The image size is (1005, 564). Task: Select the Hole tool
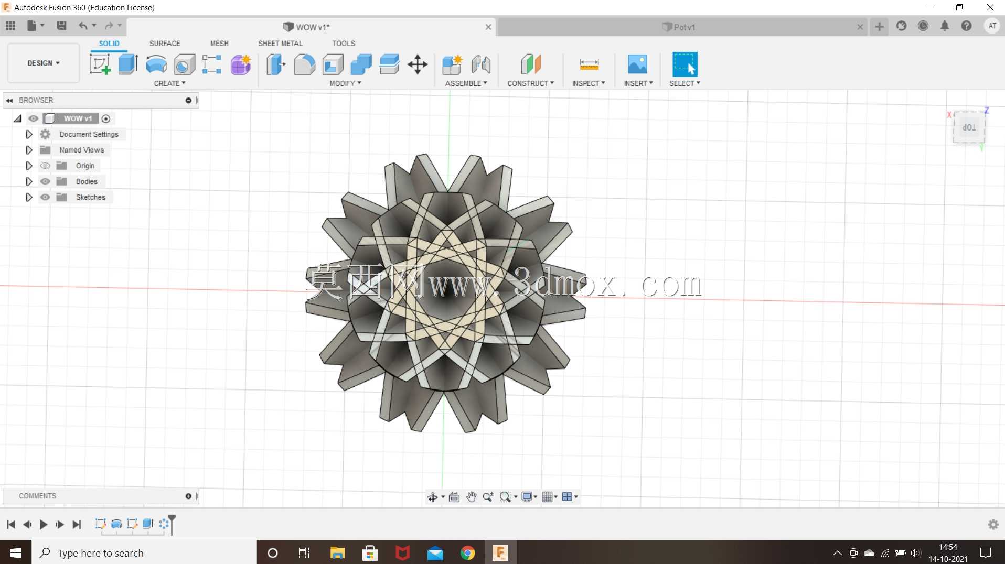pyautogui.click(x=185, y=64)
